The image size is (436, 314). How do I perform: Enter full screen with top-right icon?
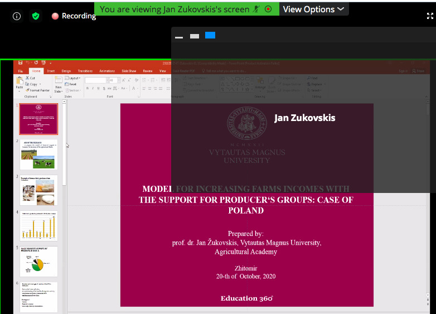(x=430, y=16)
